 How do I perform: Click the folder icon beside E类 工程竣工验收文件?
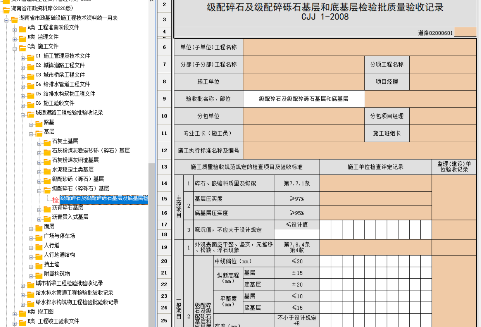22,323
